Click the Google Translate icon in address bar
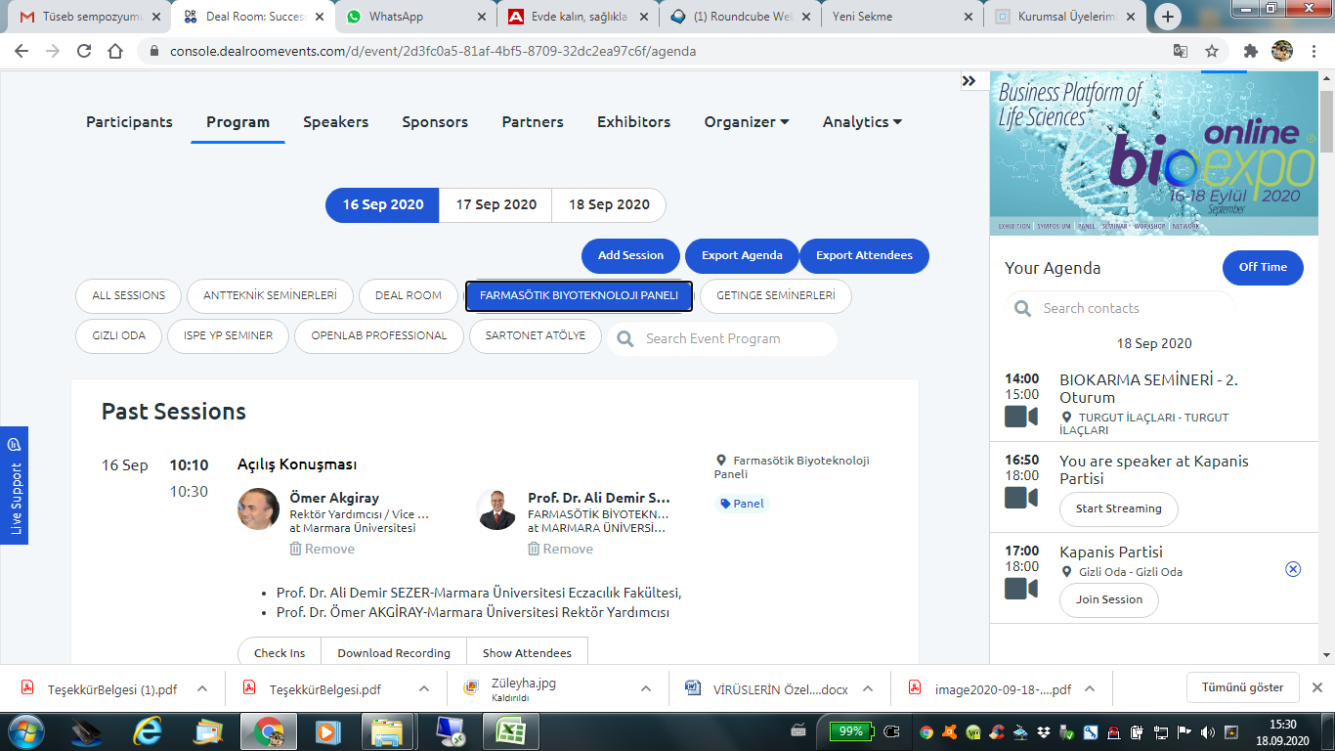This screenshot has width=1335, height=751. point(1181,51)
